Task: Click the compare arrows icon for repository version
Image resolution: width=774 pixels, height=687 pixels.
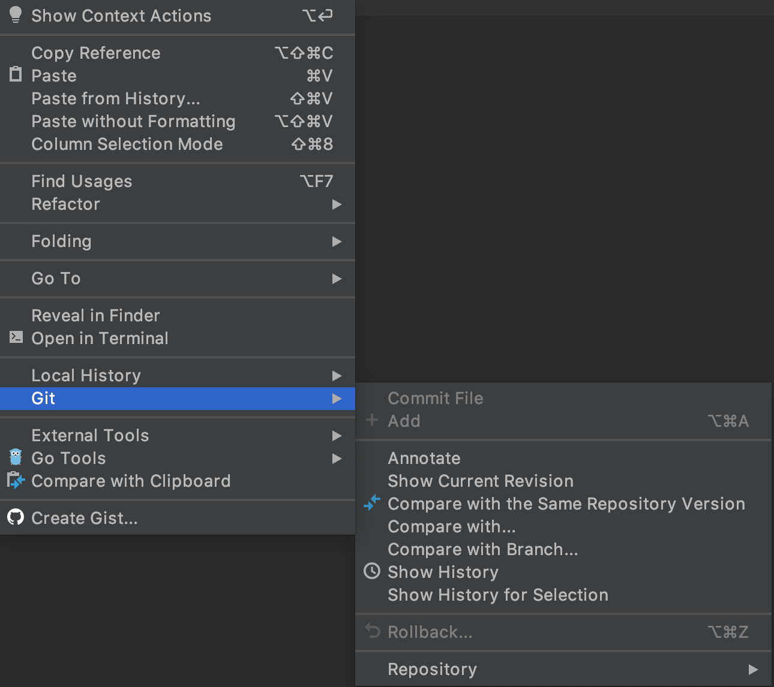Action: [x=372, y=503]
